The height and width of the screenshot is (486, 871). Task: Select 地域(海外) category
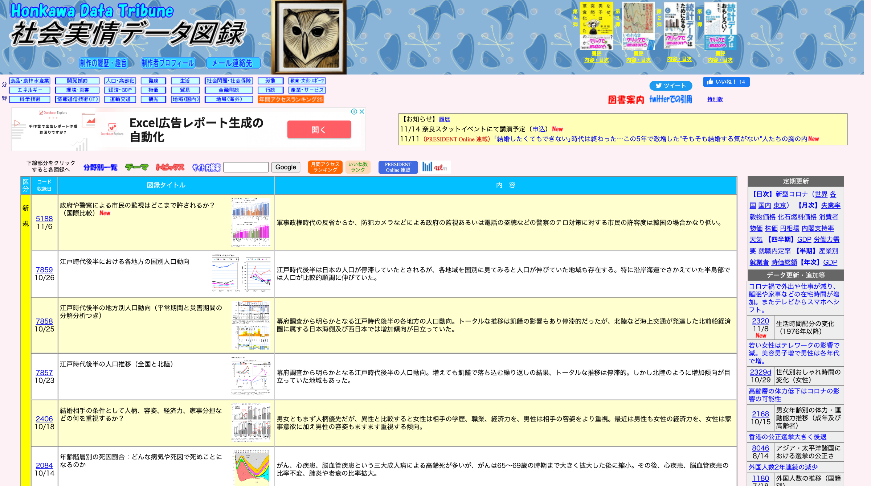point(229,99)
